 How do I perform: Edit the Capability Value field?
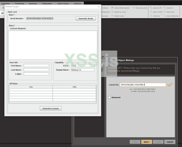[x=83, y=66]
